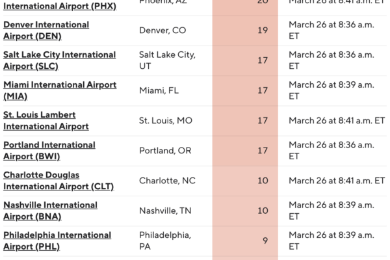Click the wait time value 19 for Denver

(x=263, y=30)
